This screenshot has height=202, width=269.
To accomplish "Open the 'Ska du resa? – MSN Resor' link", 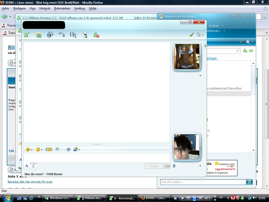I will tap(43, 174).
